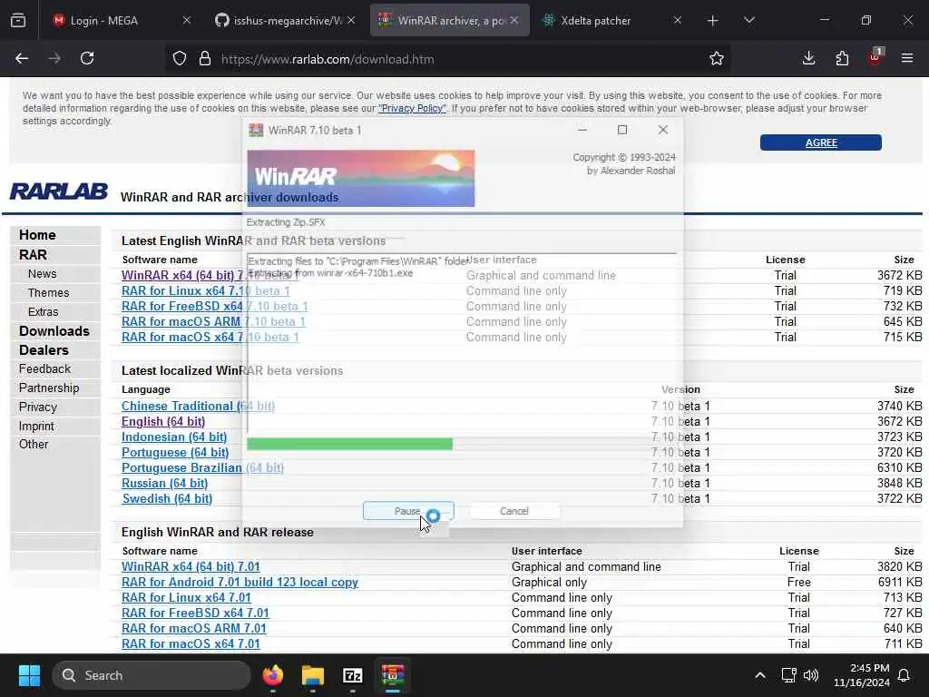Download English (64 bit) localized version
Viewport: 929px width, 697px height.
point(163,421)
